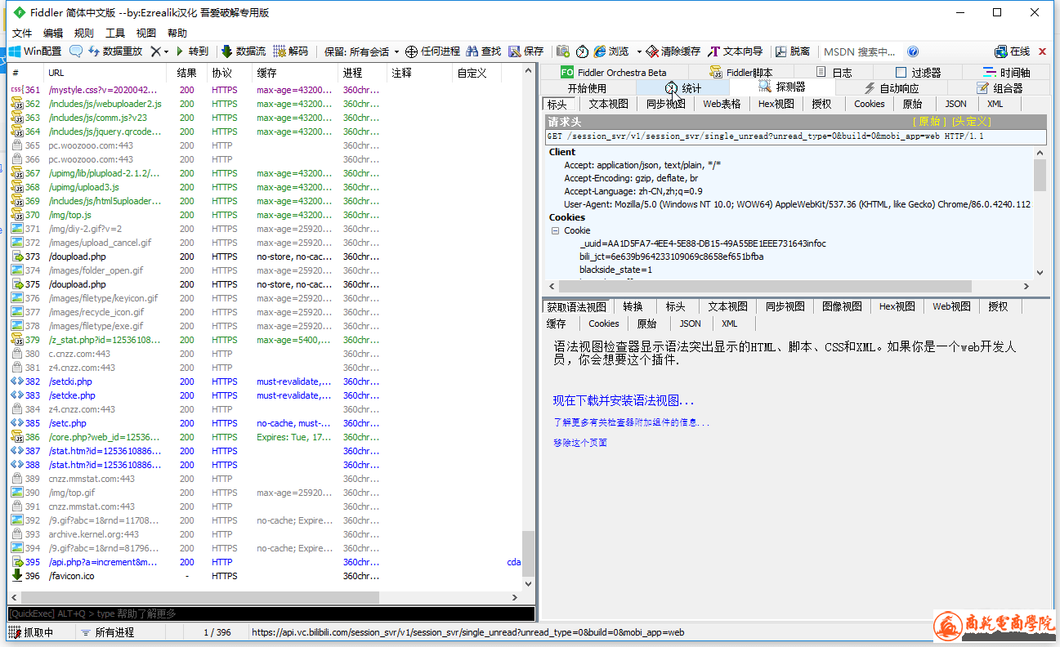Select the response 转换 tab
This screenshot has height=647, width=1060.
[x=633, y=306]
